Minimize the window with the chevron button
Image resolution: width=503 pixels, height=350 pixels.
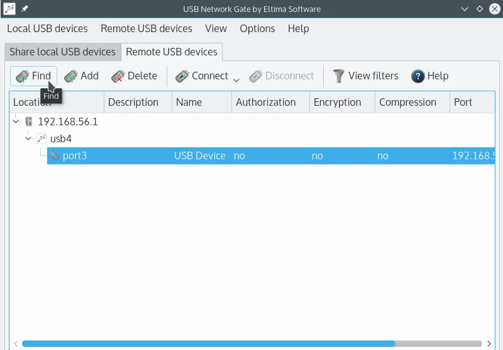coord(465,9)
